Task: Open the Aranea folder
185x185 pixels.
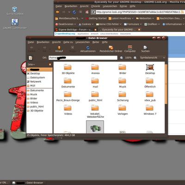Action: click(x=95, y=69)
